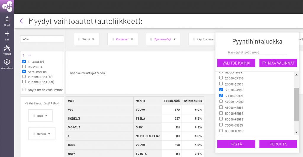This screenshot has width=303, height=157.
Task: Expand the Ajoneuvolaji dropdown
Action: [x=163, y=39]
